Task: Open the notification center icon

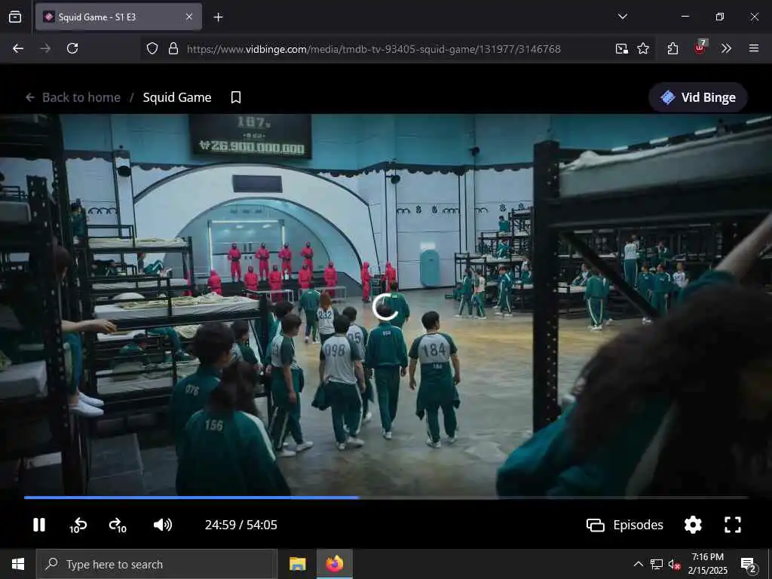Action: pyautogui.click(x=749, y=565)
